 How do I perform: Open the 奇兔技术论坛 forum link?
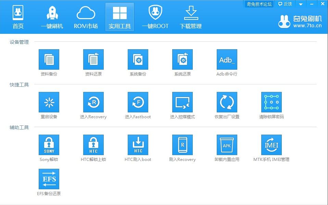(x=259, y=4)
